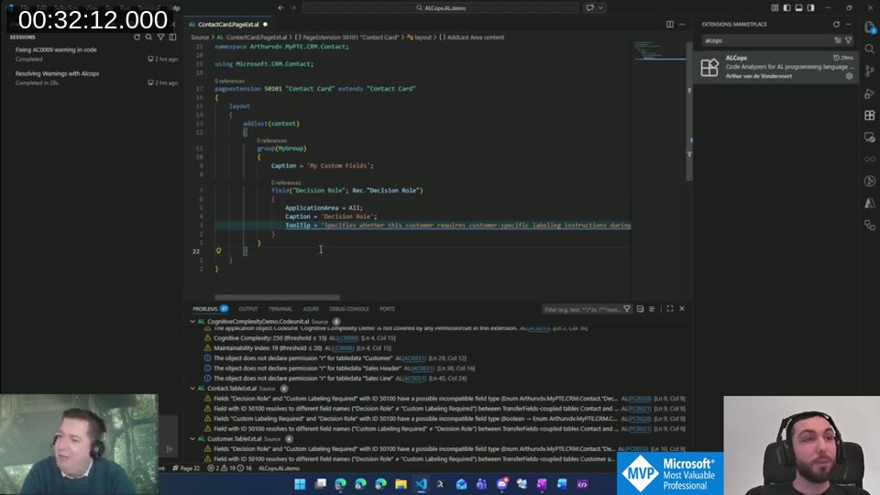Image resolution: width=880 pixels, height=495 pixels.
Task: Open File Explorer from the taskbar
Action: tap(401, 484)
